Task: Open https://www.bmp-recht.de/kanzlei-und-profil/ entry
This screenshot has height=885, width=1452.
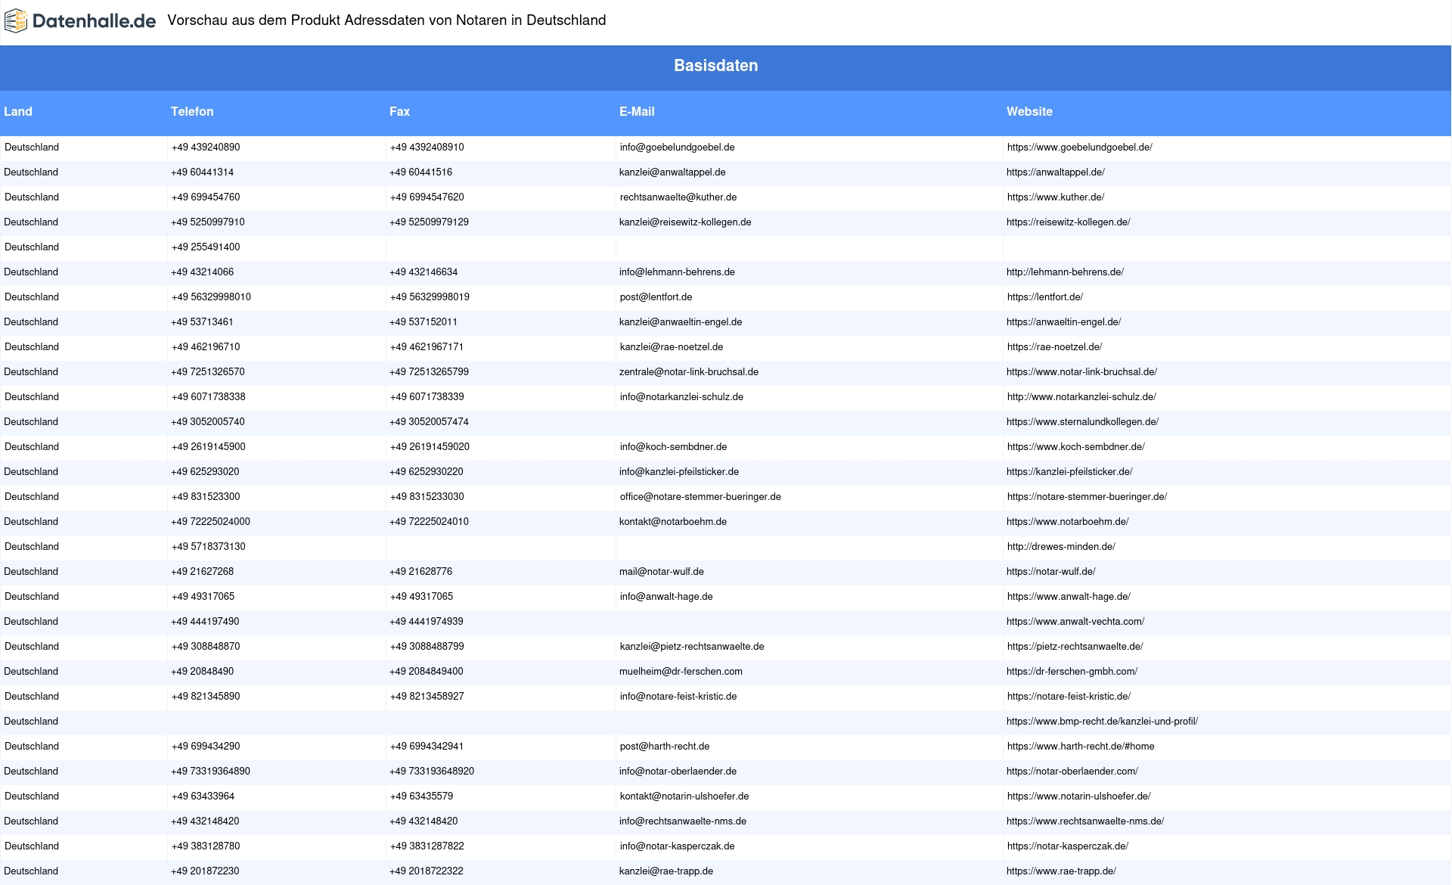Action: pos(1102,722)
